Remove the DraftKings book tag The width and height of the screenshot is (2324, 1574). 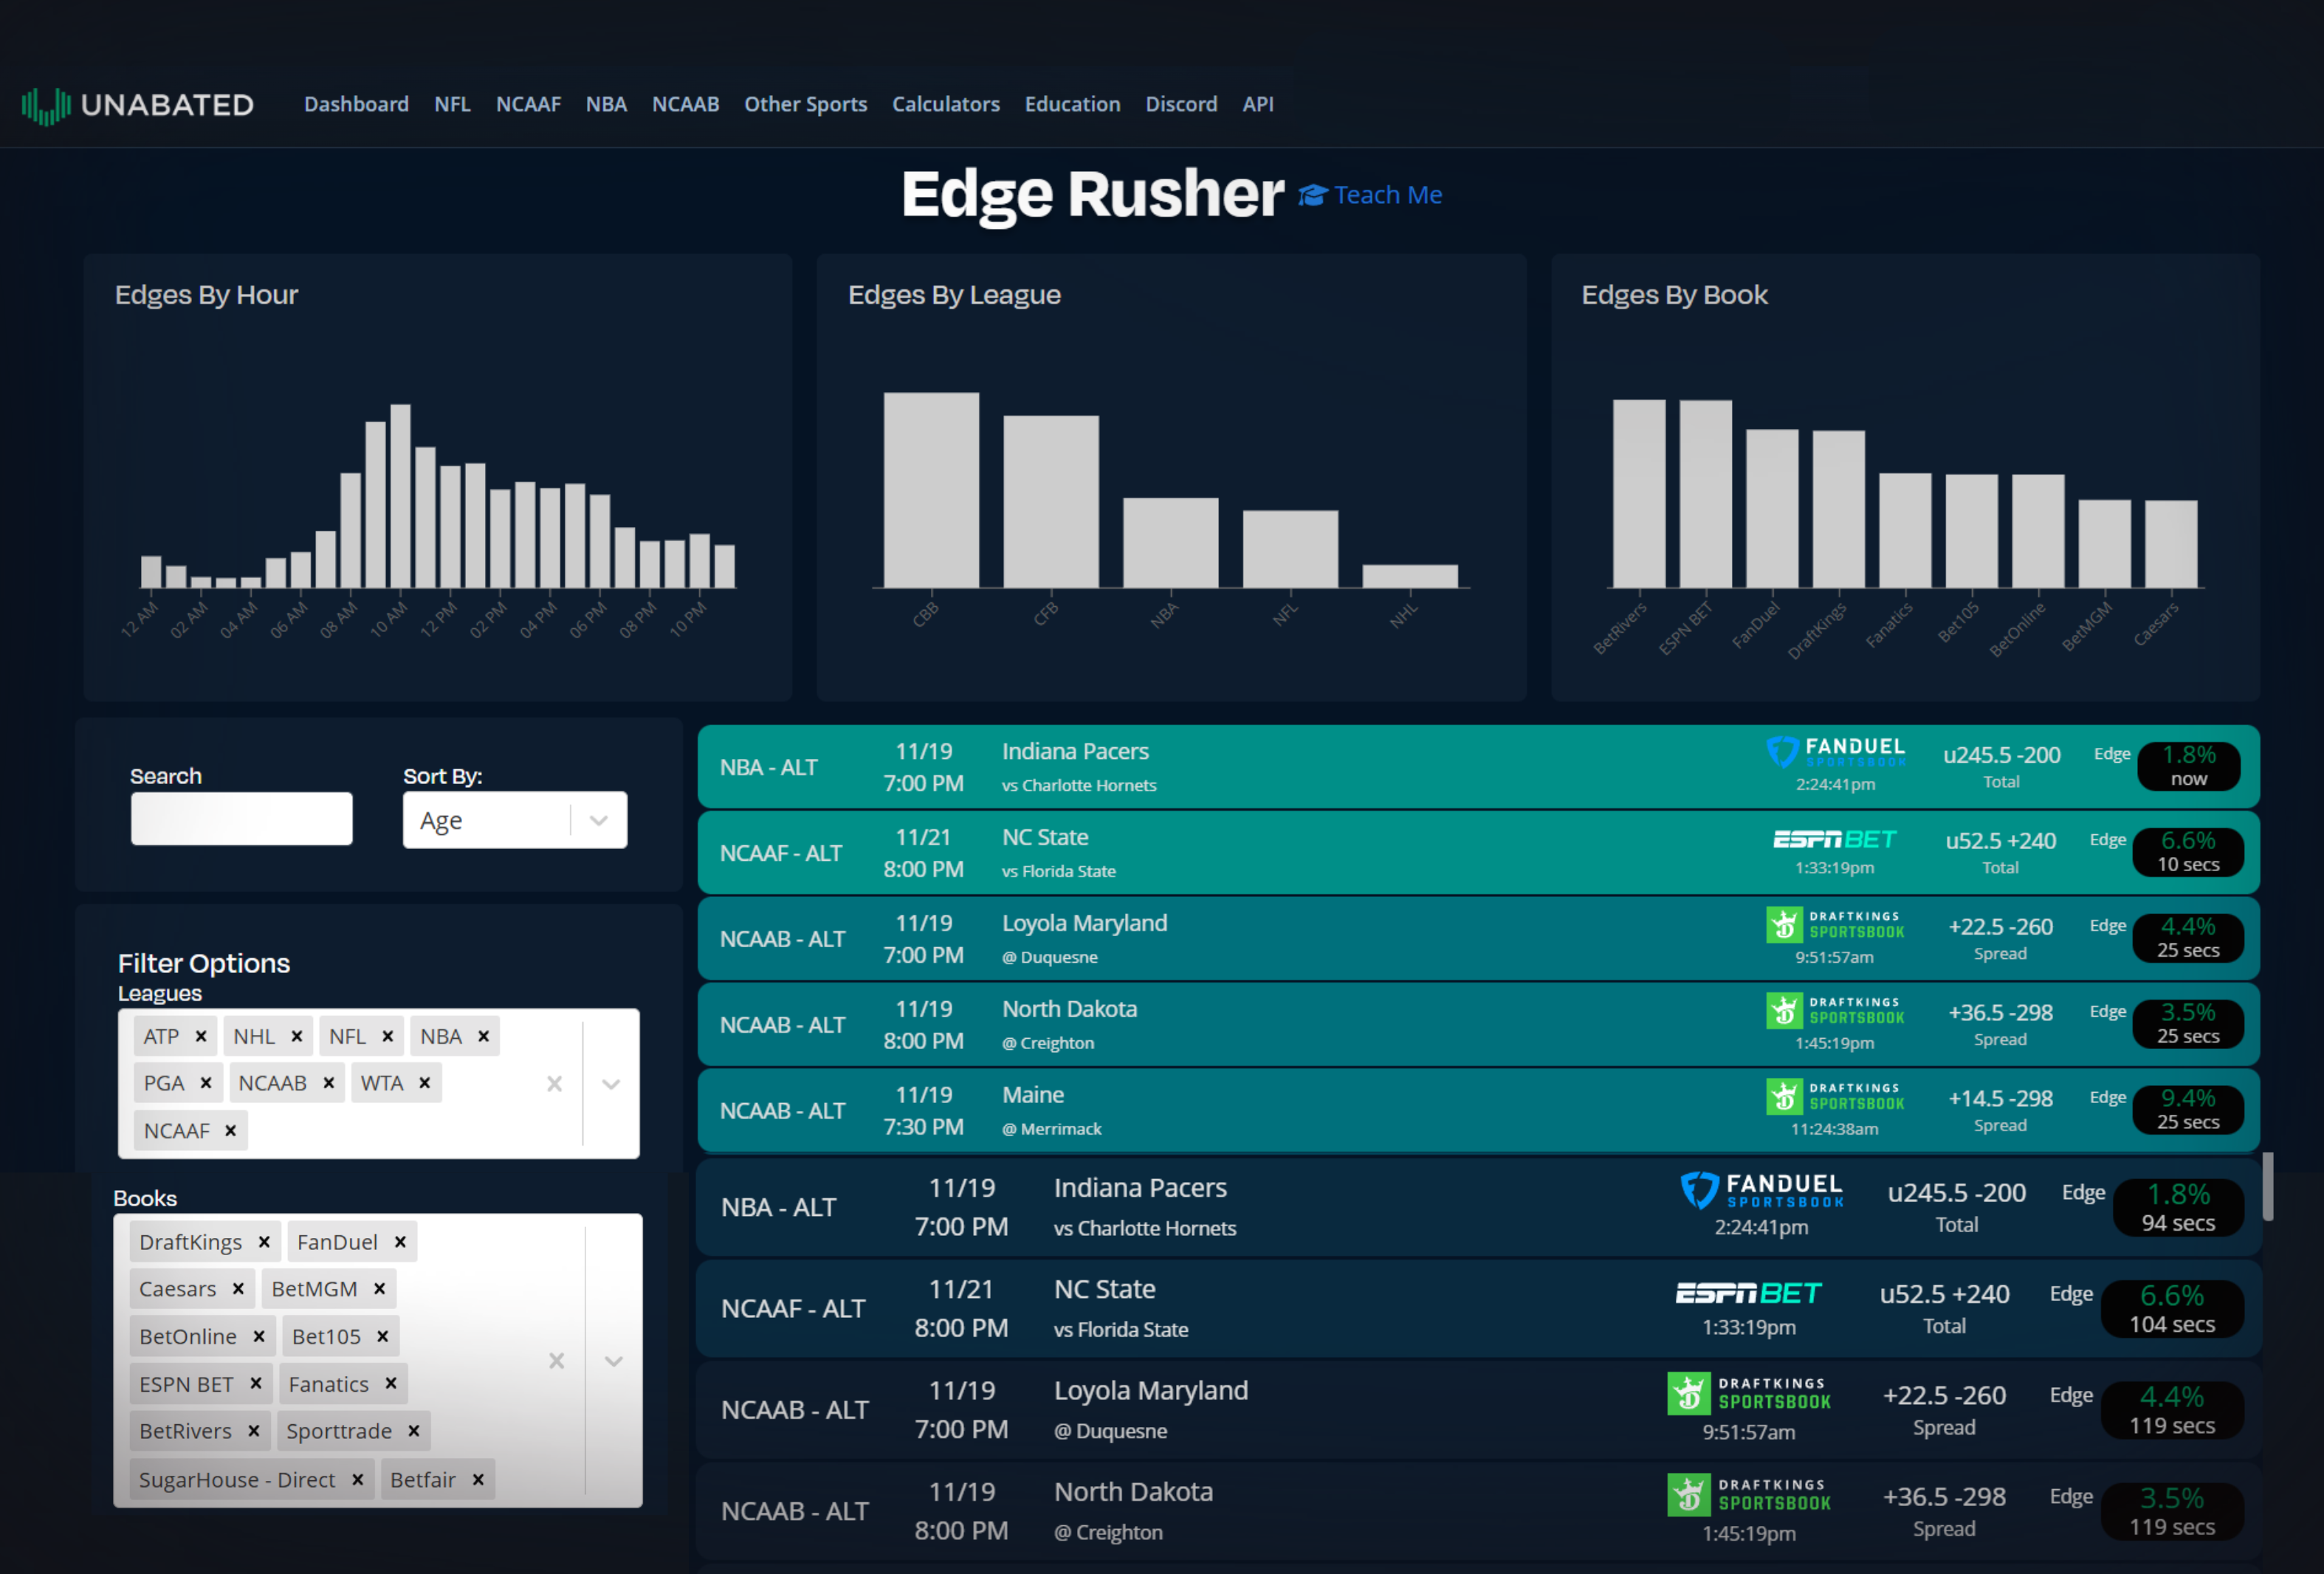coord(264,1241)
